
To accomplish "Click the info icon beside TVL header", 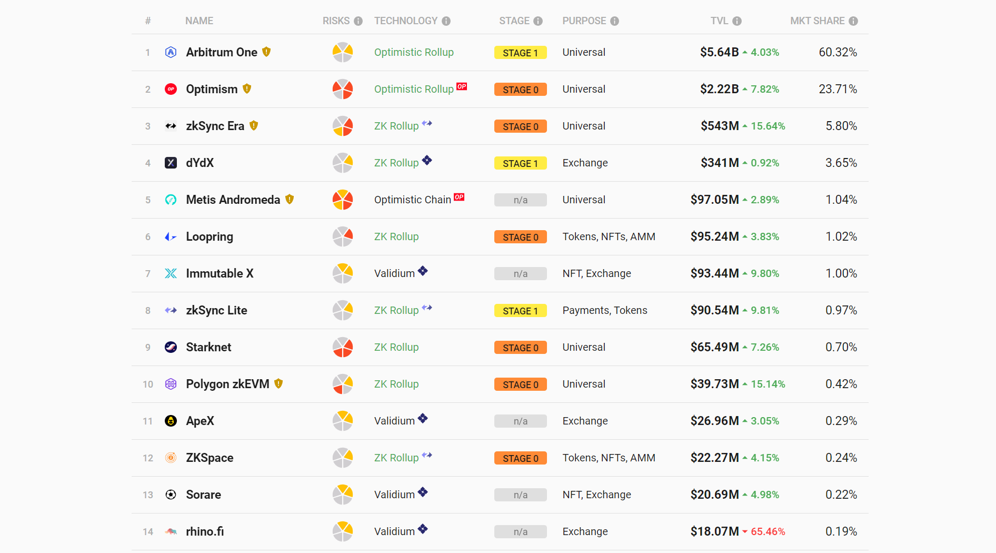I will 737,21.
